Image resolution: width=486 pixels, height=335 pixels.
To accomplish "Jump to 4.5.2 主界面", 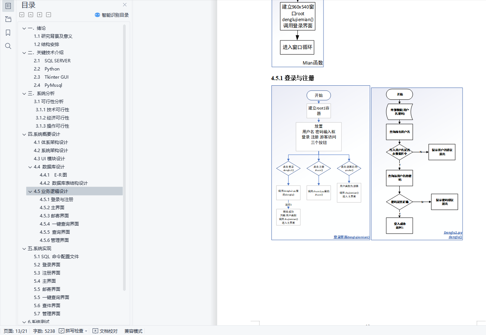I will tap(52, 208).
